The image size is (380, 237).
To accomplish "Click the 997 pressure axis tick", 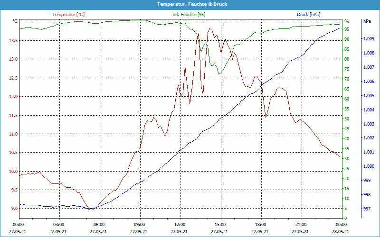I will [367, 209].
